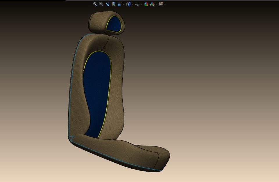Click the Hide/Show Items glasses icon
Image resolution: width=279 pixels, height=182 pixels.
(137, 4)
